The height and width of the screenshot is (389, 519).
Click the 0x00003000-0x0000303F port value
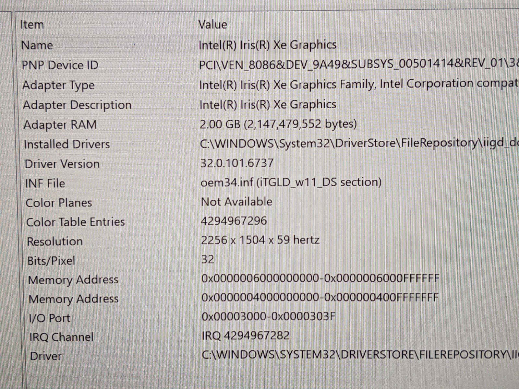(x=269, y=316)
